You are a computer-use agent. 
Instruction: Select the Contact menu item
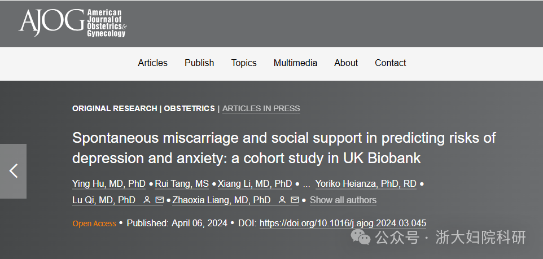pyautogui.click(x=391, y=63)
